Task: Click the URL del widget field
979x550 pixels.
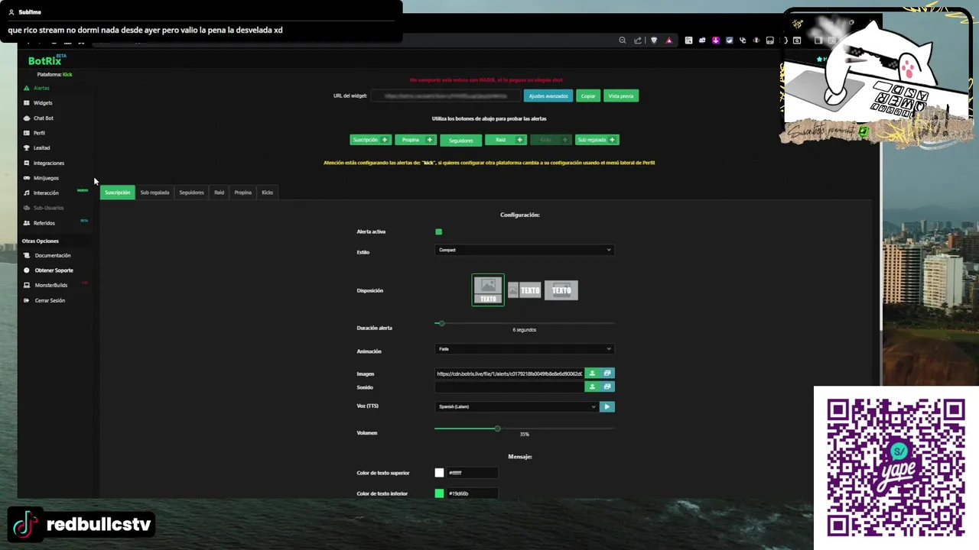Action: click(x=446, y=96)
